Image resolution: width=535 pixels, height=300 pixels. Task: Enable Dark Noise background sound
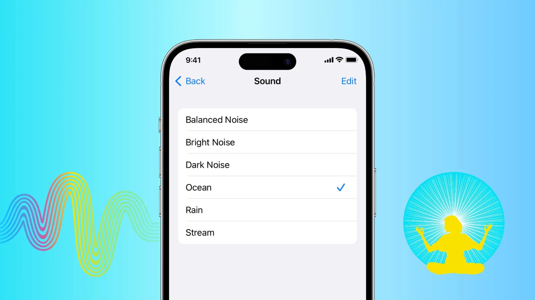267,165
